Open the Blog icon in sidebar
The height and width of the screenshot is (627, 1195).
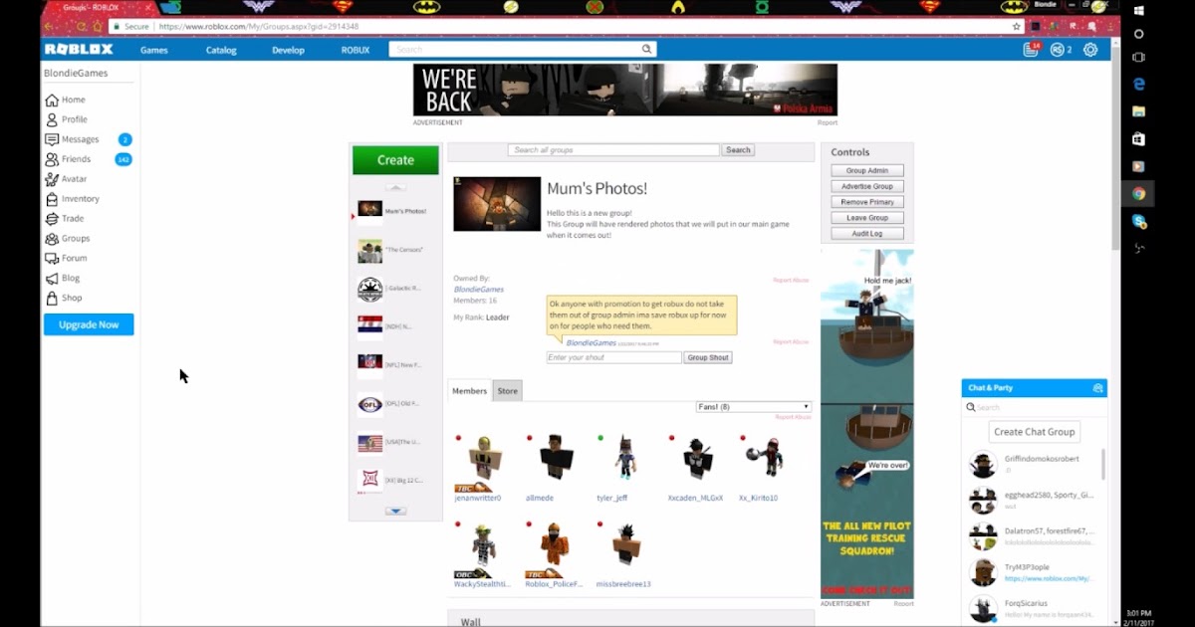(52, 279)
